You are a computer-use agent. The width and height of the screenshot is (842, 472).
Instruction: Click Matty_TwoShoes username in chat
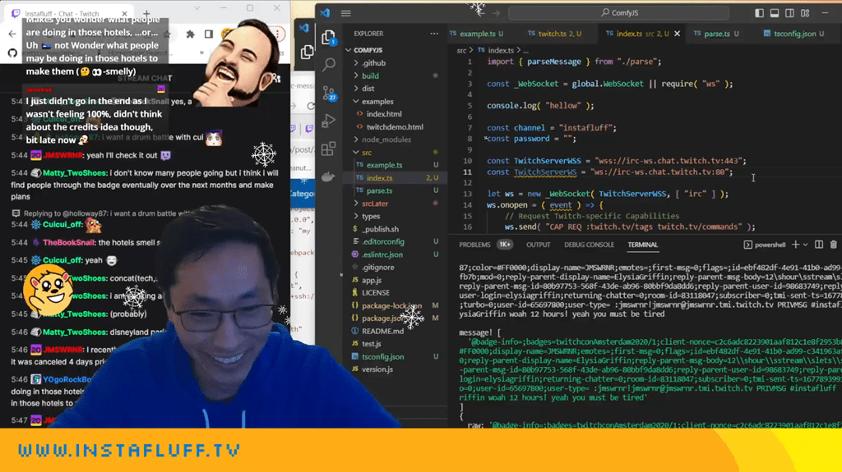click(x=75, y=173)
